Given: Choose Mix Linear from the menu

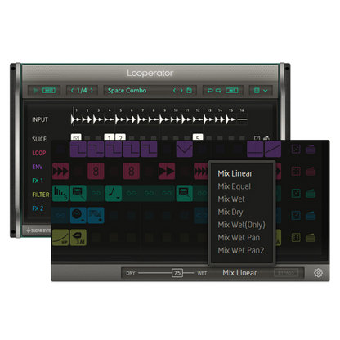Looking at the screenshot, I should pyautogui.click(x=235, y=173).
